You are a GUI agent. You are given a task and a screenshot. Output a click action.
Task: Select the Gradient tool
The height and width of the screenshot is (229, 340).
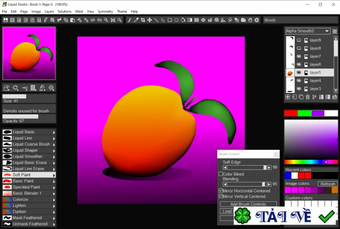190,20
